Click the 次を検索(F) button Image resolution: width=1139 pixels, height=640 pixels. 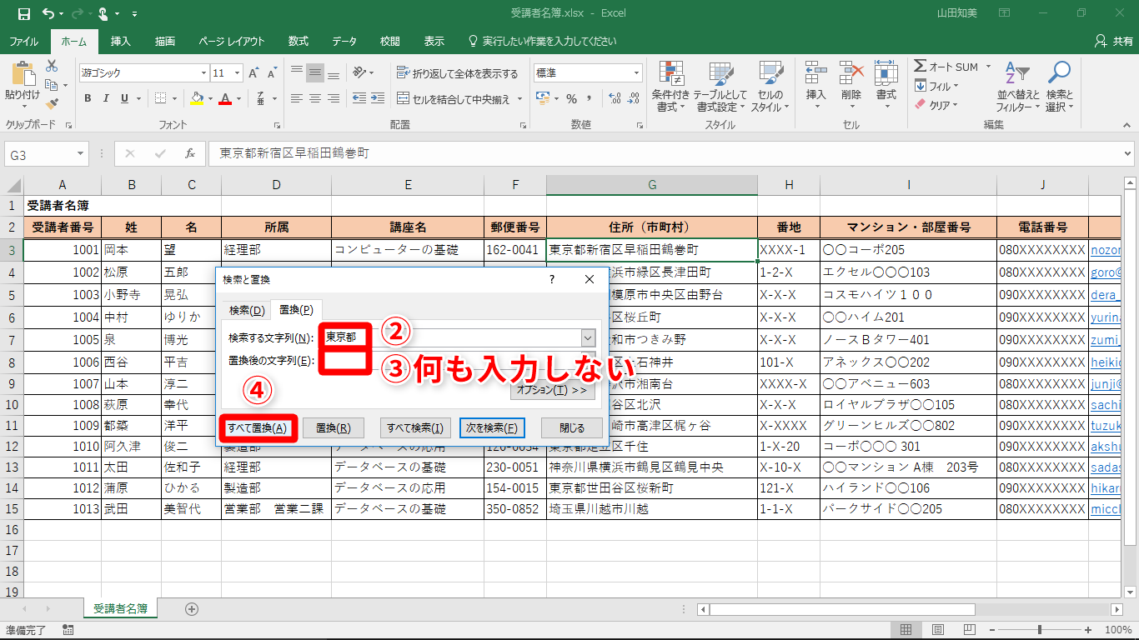point(492,428)
